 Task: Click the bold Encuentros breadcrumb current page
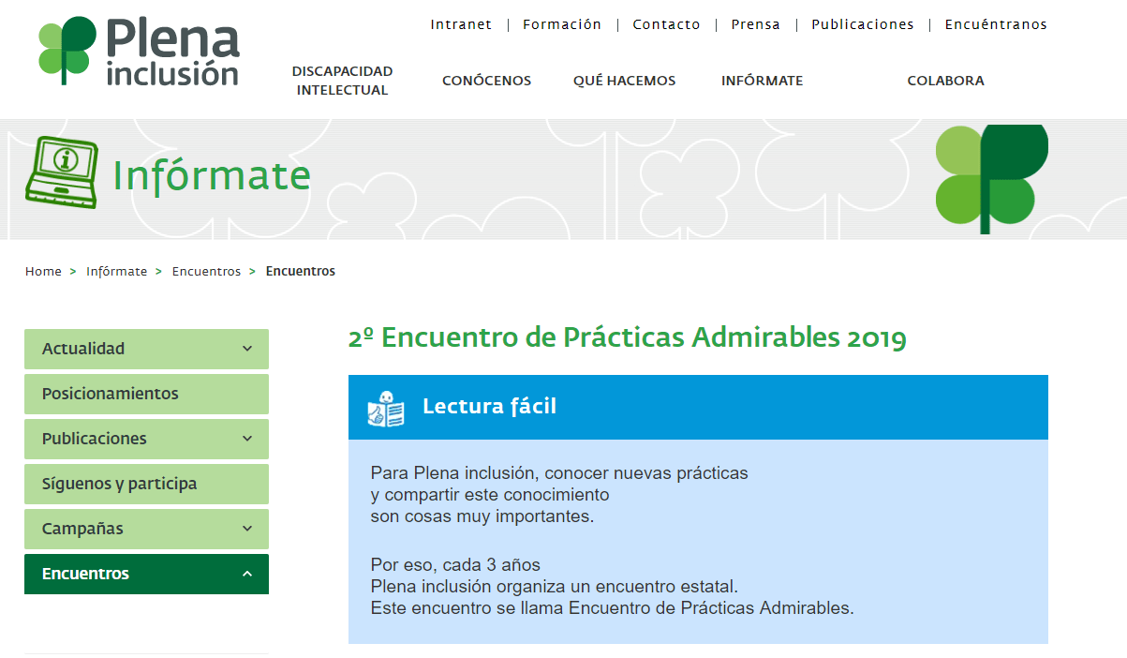pos(301,272)
